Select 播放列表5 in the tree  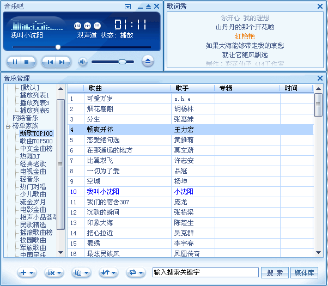click(34, 110)
